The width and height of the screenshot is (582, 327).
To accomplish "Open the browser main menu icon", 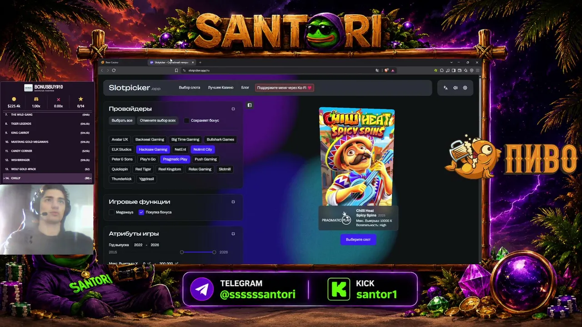I will pyautogui.click(x=477, y=70).
